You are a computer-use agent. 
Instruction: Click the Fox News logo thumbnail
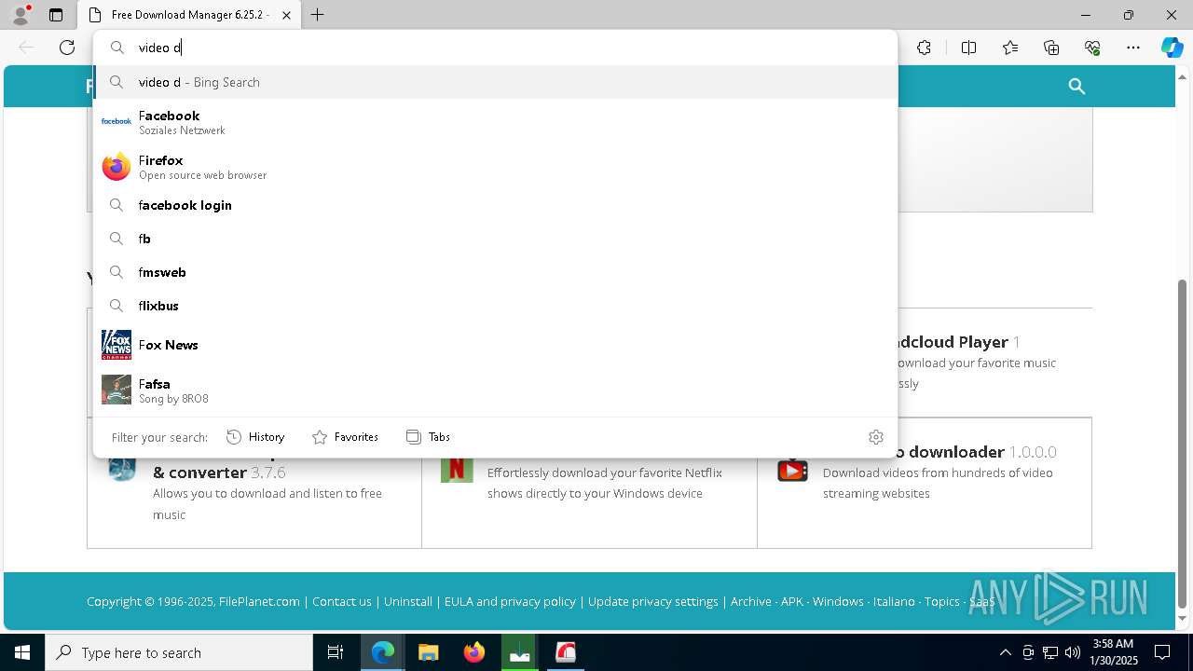click(117, 345)
